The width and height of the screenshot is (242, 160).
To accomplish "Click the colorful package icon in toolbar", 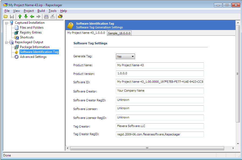I will [60, 16].
